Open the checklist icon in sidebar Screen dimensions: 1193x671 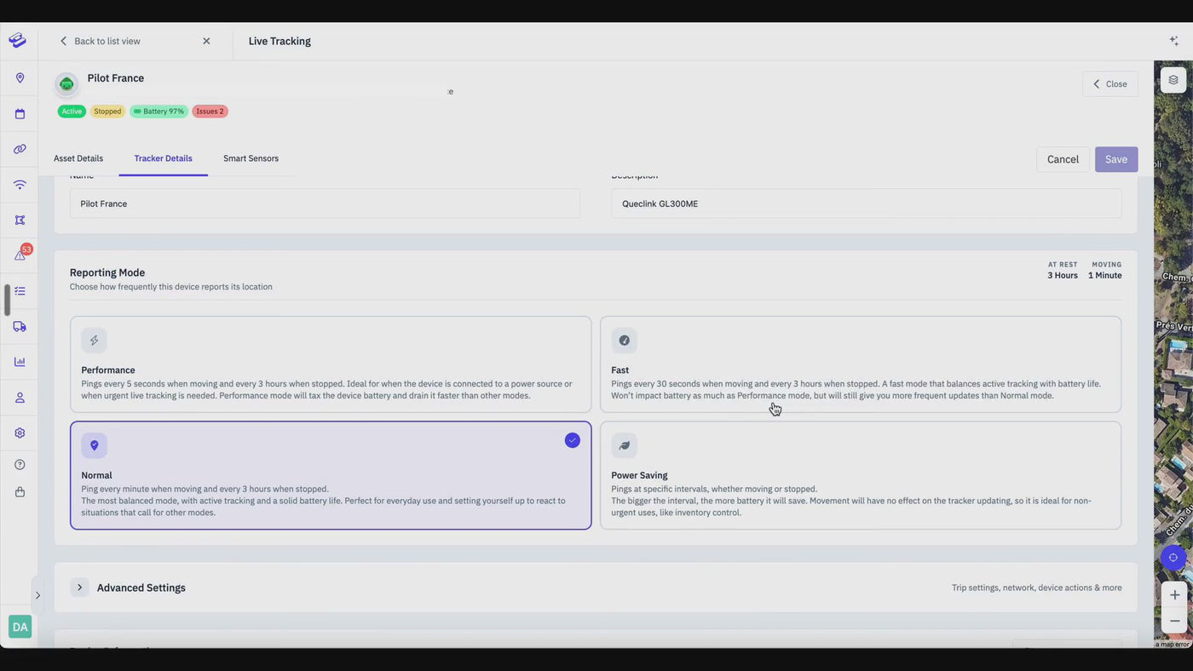(x=20, y=291)
